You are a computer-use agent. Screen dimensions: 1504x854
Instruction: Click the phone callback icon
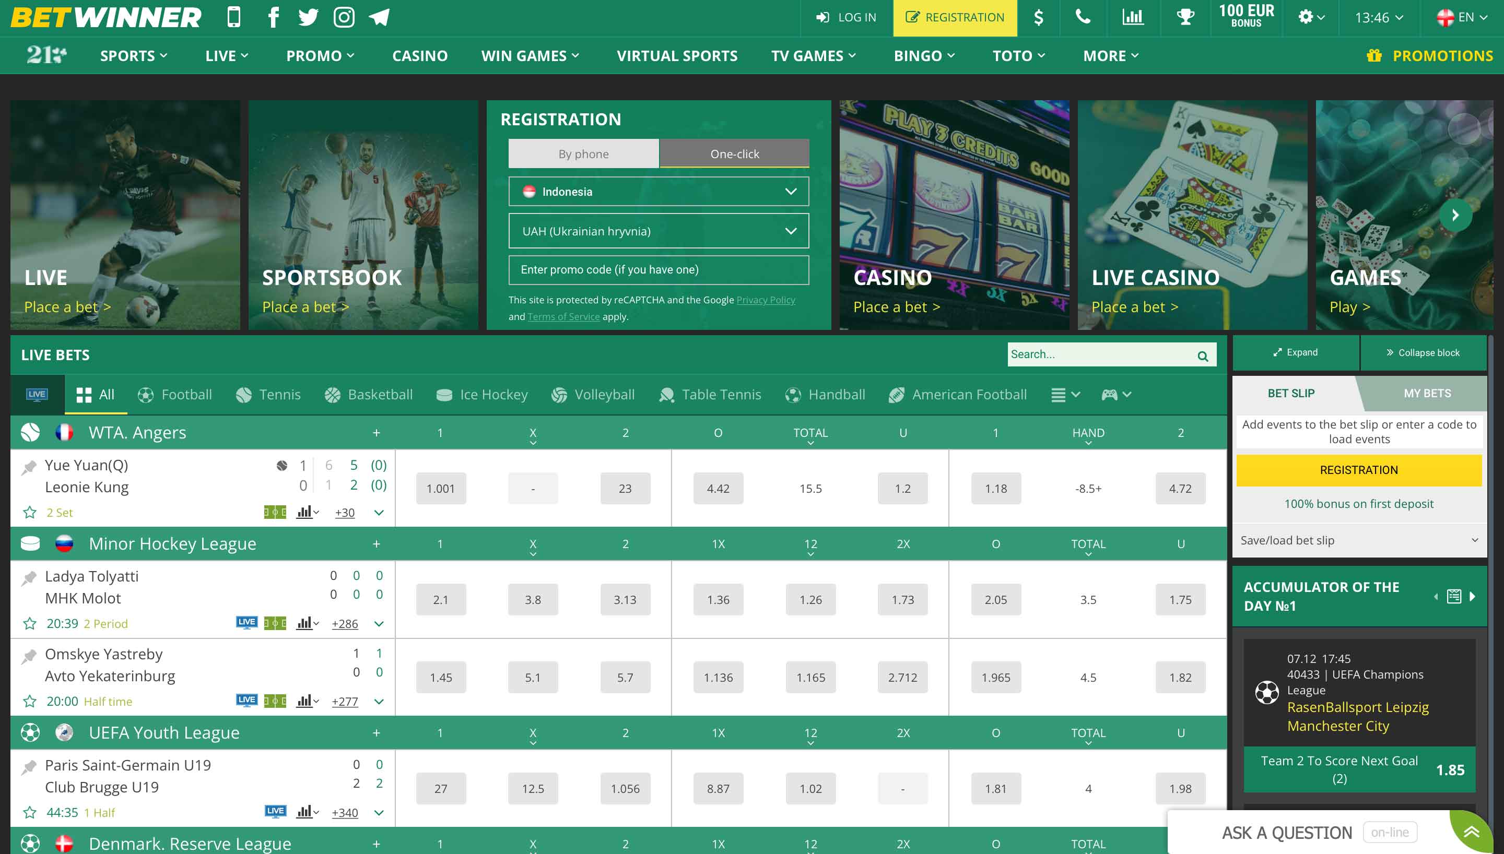(1083, 18)
